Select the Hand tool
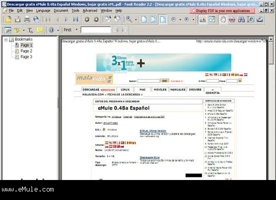 tap(223, 19)
